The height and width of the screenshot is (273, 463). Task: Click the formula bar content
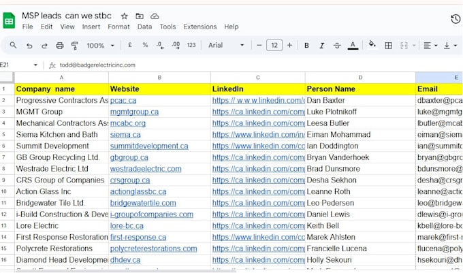(x=97, y=65)
